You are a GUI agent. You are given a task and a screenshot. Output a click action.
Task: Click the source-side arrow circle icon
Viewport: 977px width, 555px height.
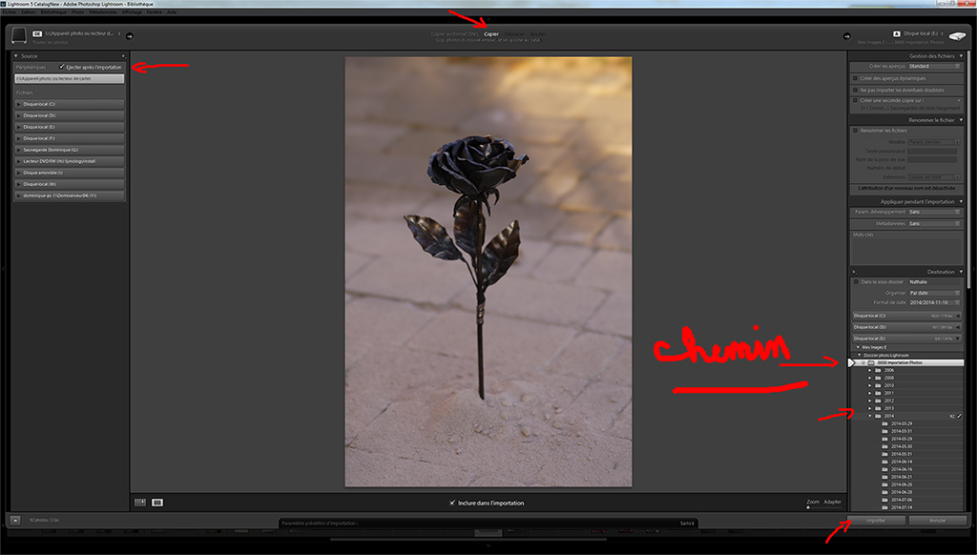tap(129, 36)
